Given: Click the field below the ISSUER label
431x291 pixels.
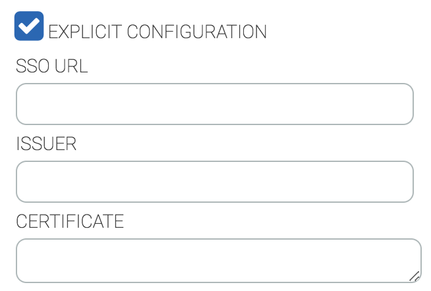Looking at the screenshot, I should [x=214, y=182].
